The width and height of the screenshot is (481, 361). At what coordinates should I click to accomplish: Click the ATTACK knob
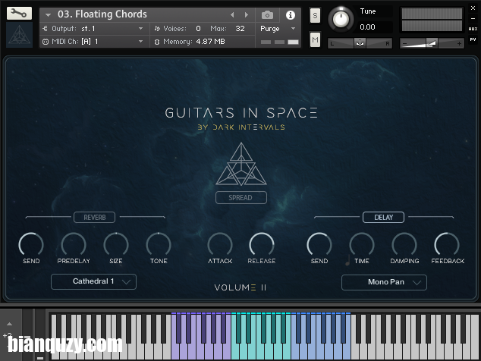[220, 244]
